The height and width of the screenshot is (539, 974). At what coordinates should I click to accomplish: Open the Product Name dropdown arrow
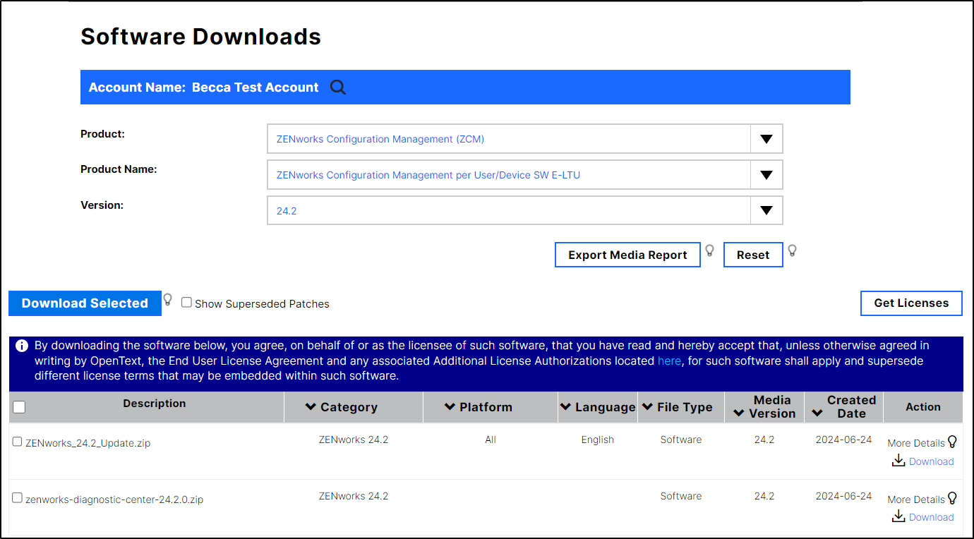[x=766, y=175]
